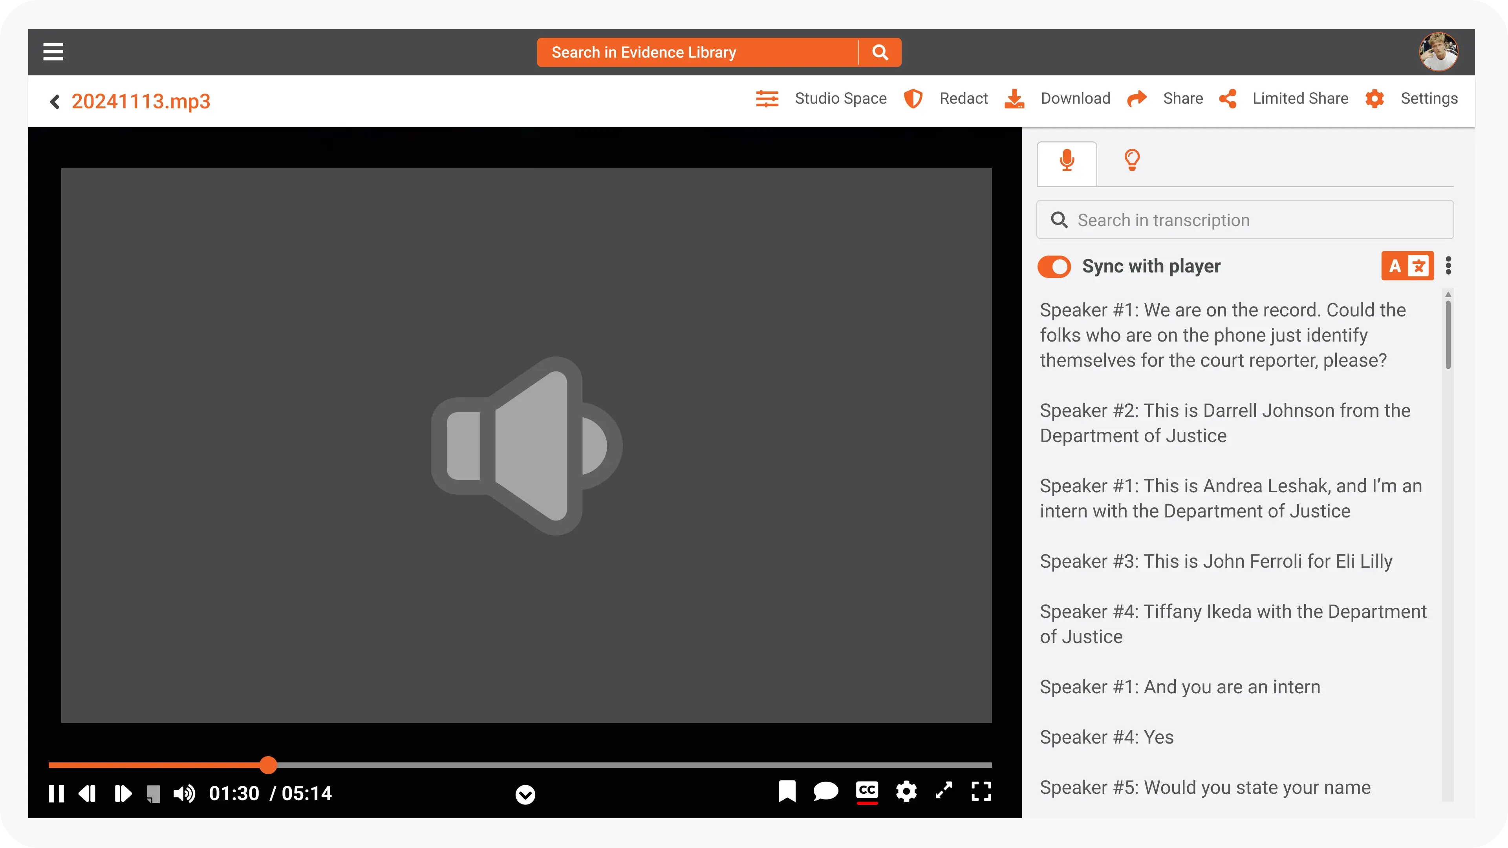
Task: Go back using the left chevron arrow
Action: pos(55,101)
